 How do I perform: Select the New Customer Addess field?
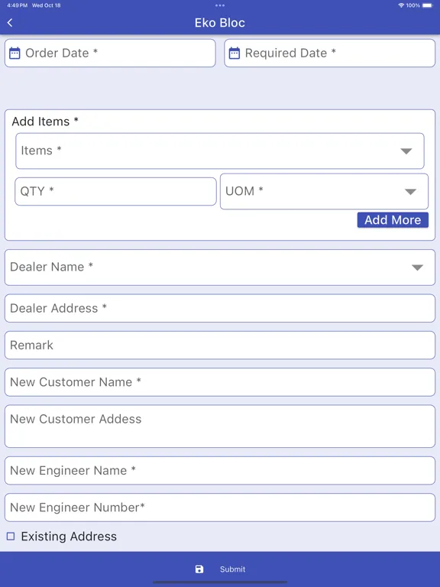coord(220,426)
